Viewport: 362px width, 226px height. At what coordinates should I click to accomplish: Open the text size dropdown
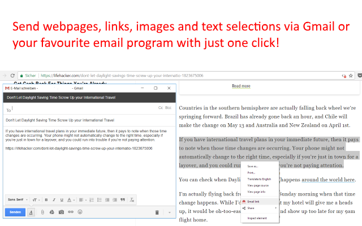36,200
